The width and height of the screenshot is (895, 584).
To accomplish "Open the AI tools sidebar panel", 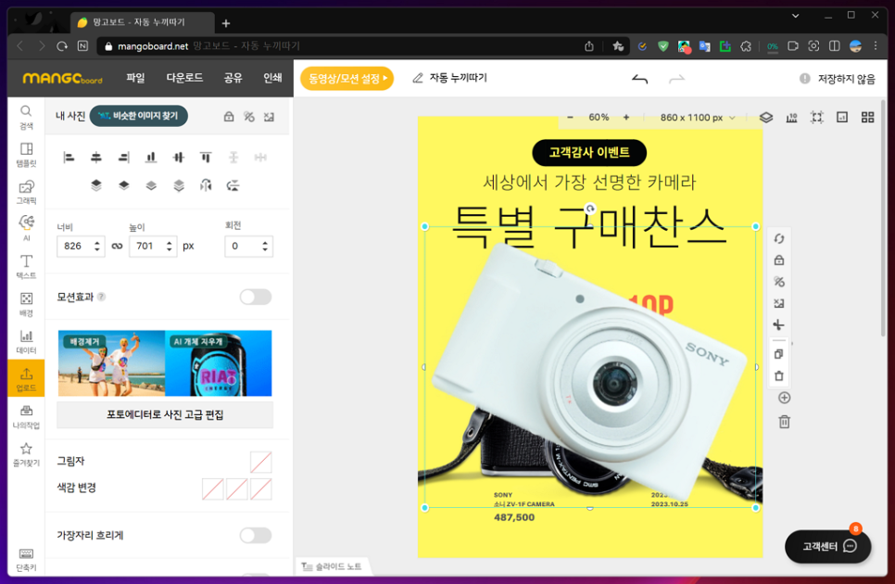I will pyautogui.click(x=26, y=229).
